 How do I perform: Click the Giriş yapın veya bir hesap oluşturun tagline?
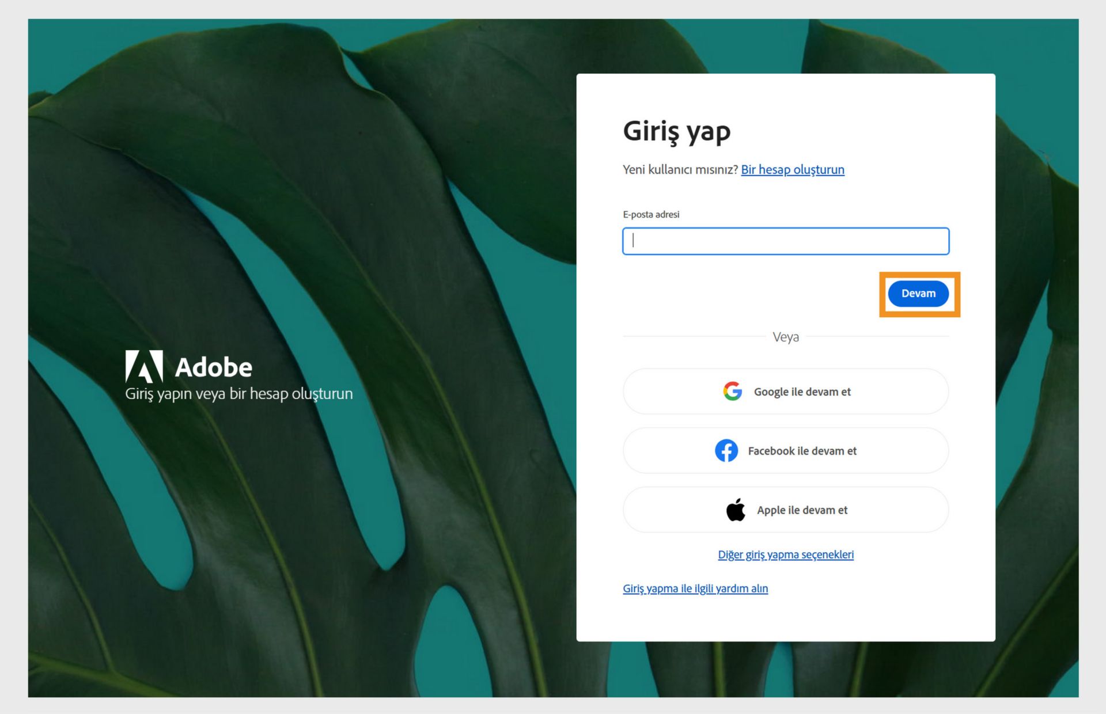pos(238,394)
